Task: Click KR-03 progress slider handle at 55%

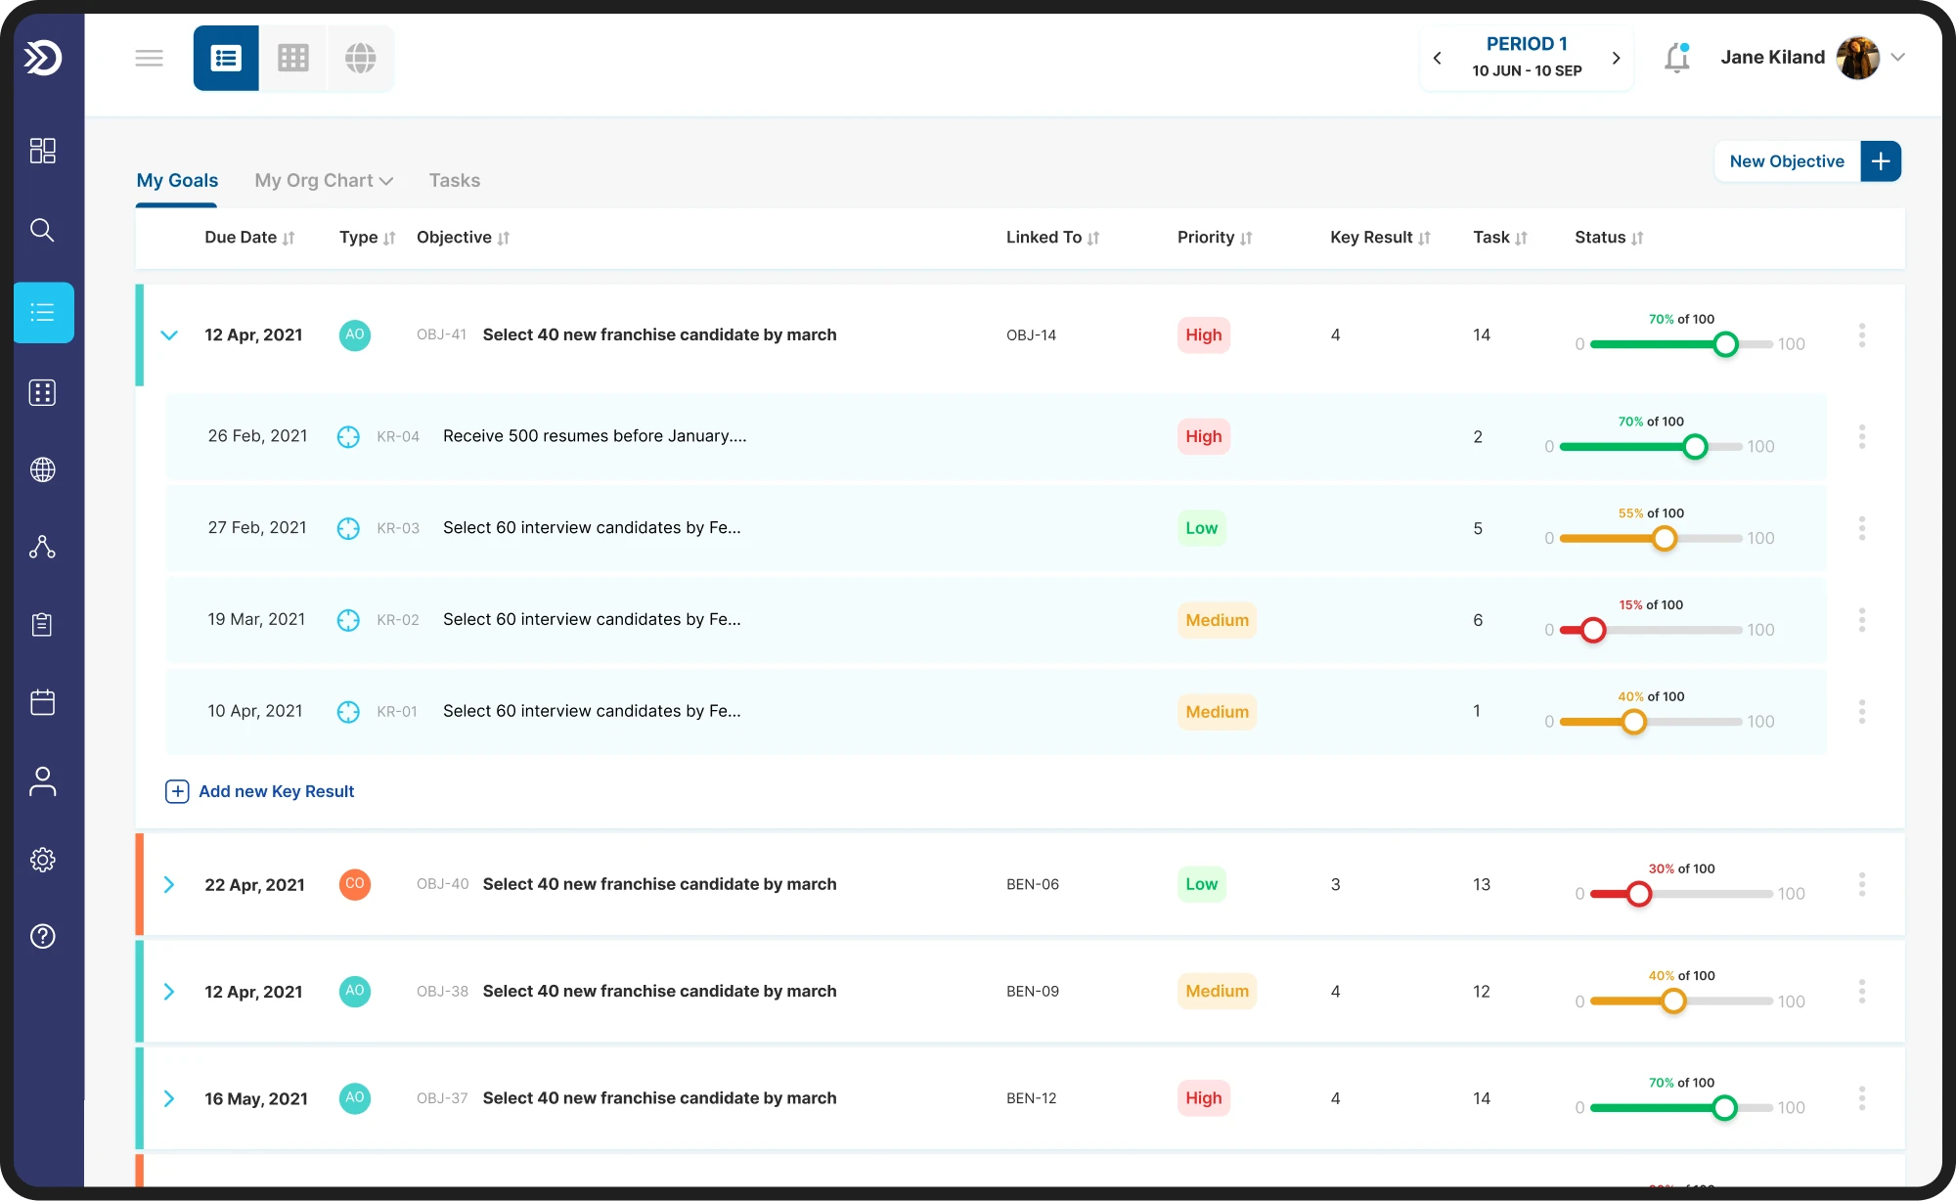Action: pyautogui.click(x=1665, y=538)
